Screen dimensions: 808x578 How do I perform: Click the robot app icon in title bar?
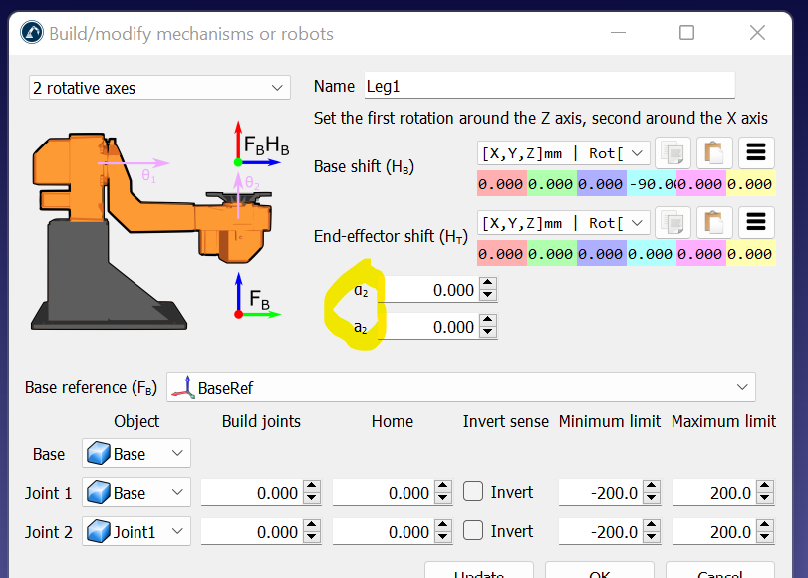[33, 33]
